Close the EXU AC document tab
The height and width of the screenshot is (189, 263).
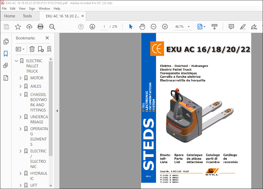[x=82, y=16]
